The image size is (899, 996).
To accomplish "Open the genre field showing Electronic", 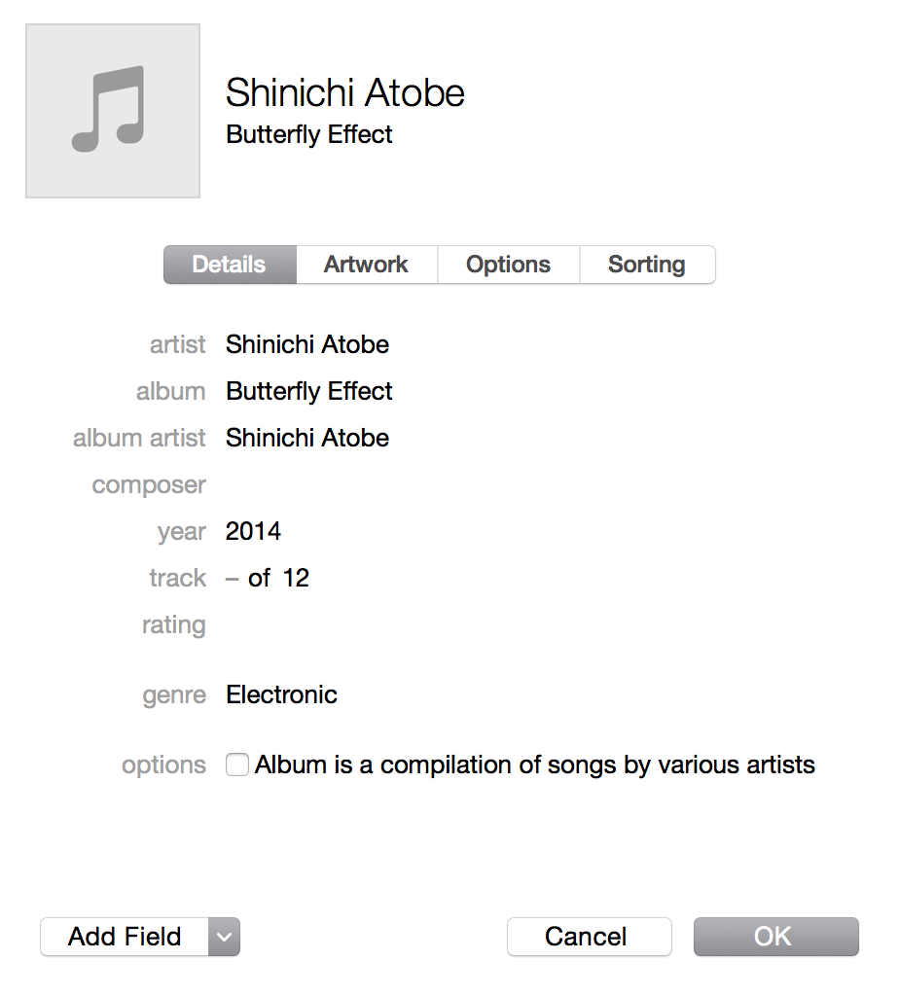I will (281, 694).
